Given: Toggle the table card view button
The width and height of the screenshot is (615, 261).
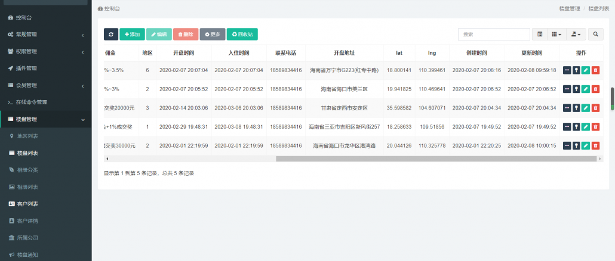Looking at the screenshot, I should [x=539, y=35].
